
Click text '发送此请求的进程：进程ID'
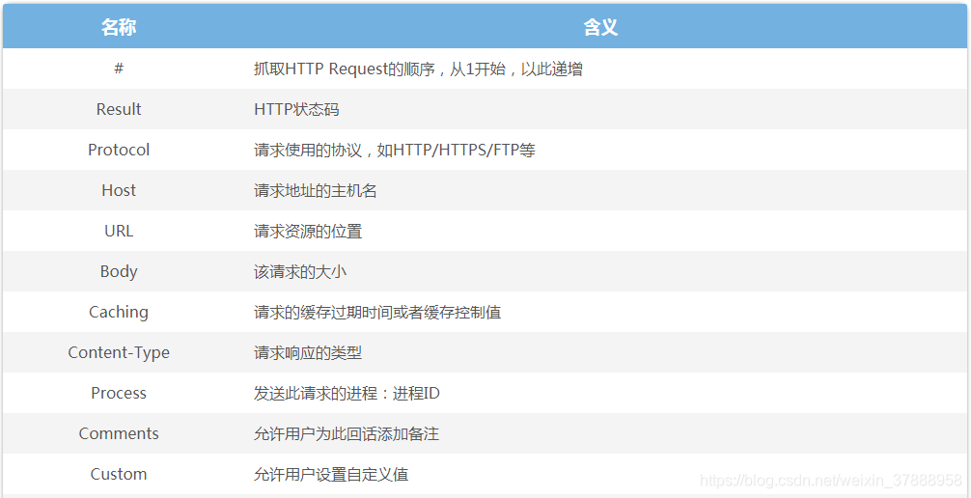pos(347,394)
